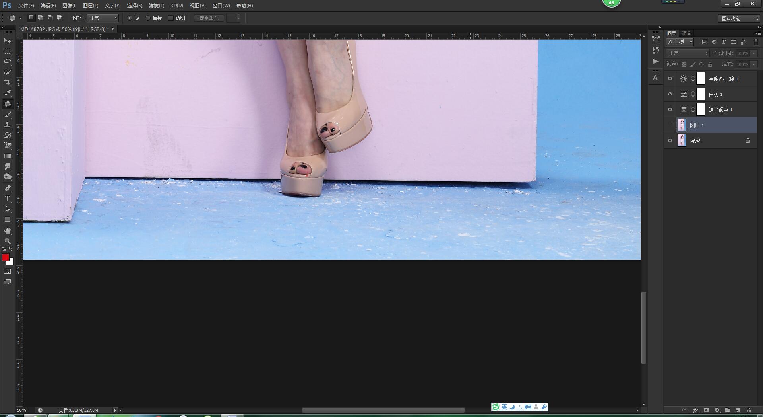The height and width of the screenshot is (417, 763).
Task: Hide the Curves 1 layer
Action: pyautogui.click(x=670, y=94)
